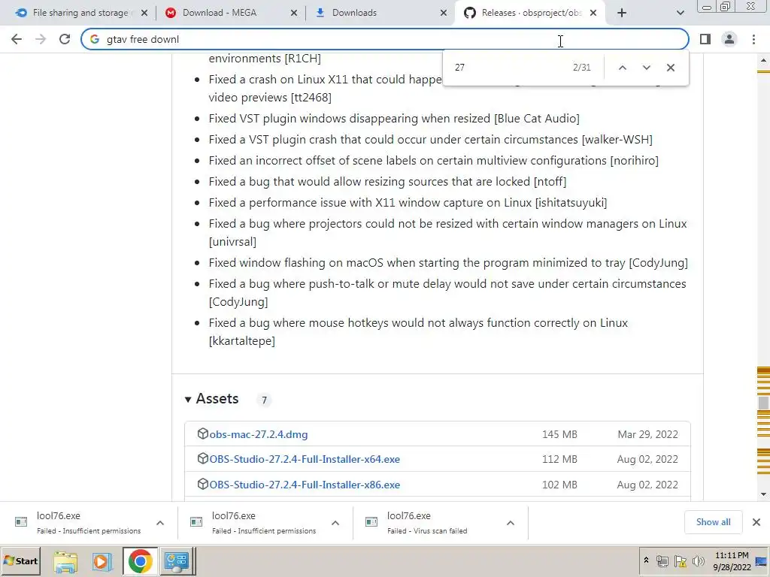
Task: Click file icon of Virus scan failed download
Action: click(371, 521)
